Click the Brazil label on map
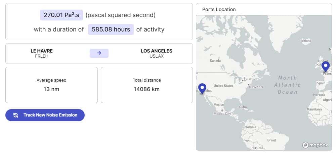336x157 pixels. coord(271,140)
